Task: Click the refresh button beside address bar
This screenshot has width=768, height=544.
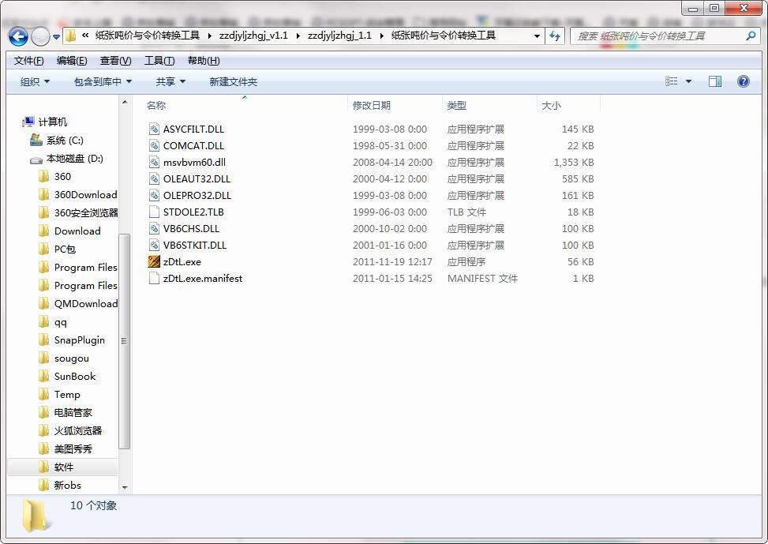Action: [555, 36]
